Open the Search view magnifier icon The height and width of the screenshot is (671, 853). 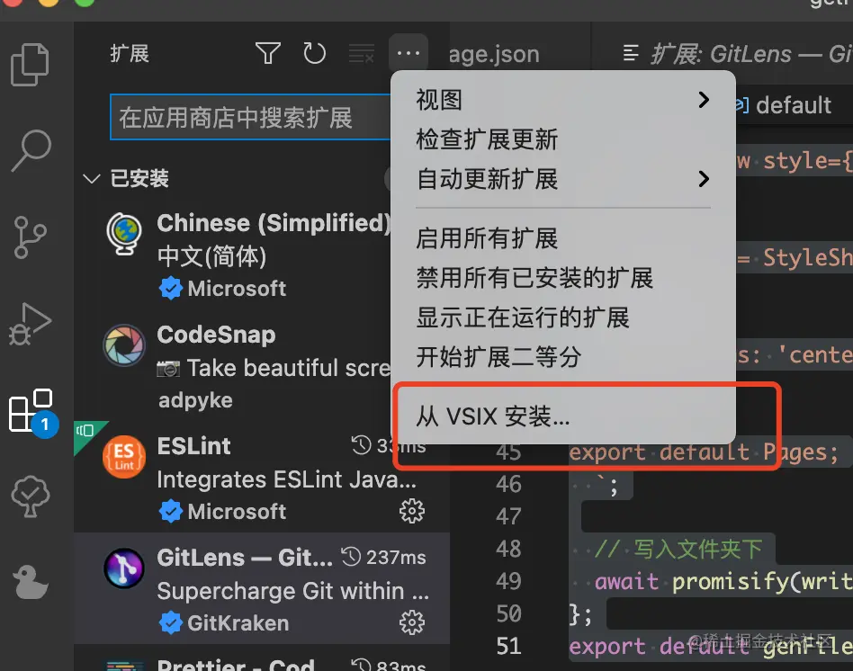(31, 150)
